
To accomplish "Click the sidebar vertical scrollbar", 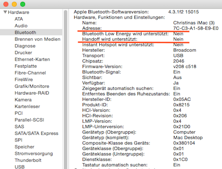I will click(x=66, y=89).
